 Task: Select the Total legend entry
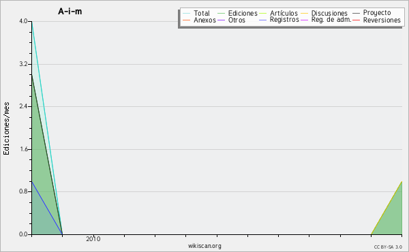click(202, 13)
